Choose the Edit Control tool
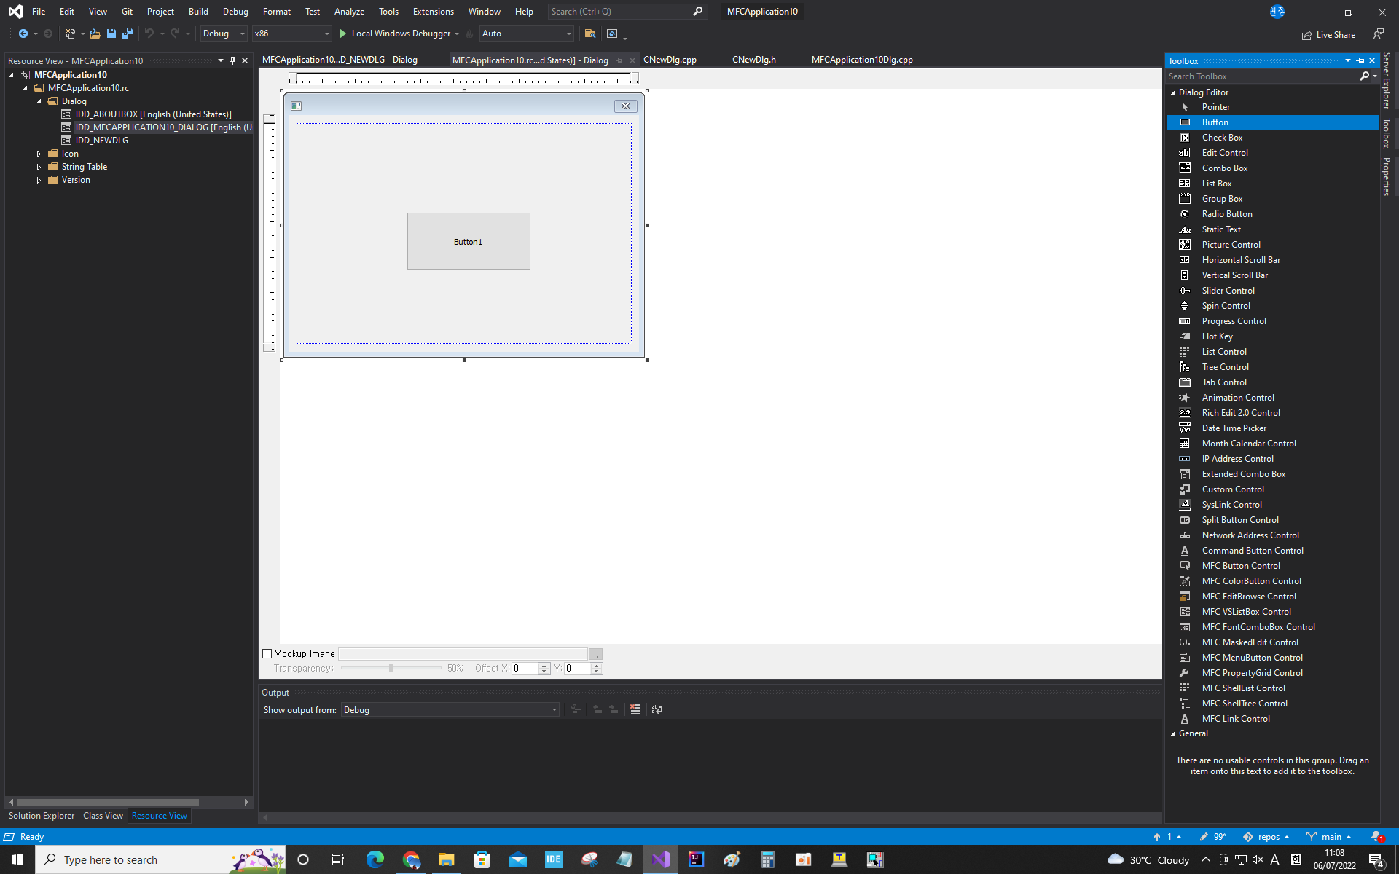 (1272, 153)
